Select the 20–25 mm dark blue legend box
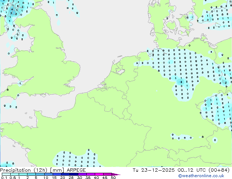The image size is (232, 179). (x=66, y=174)
